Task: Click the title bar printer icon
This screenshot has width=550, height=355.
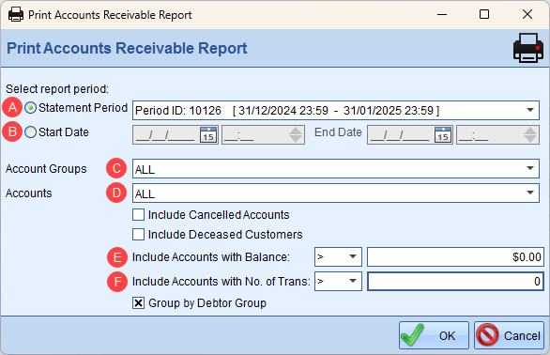Action: [16, 14]
